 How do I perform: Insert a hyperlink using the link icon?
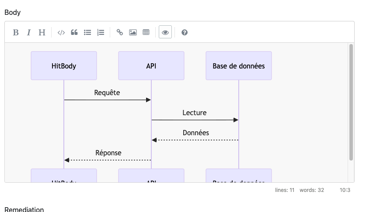[120, 32]
